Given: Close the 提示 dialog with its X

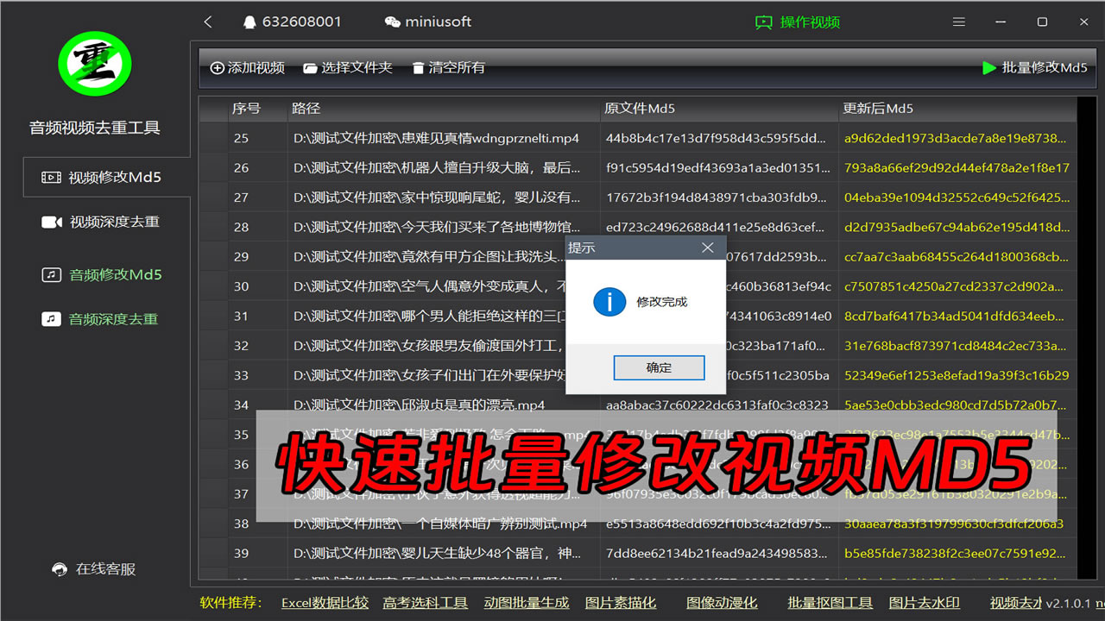Looking at the screenshot, I should 708,248.
